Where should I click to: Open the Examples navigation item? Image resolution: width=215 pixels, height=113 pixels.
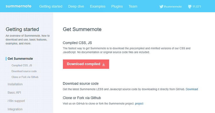[98, 6]
